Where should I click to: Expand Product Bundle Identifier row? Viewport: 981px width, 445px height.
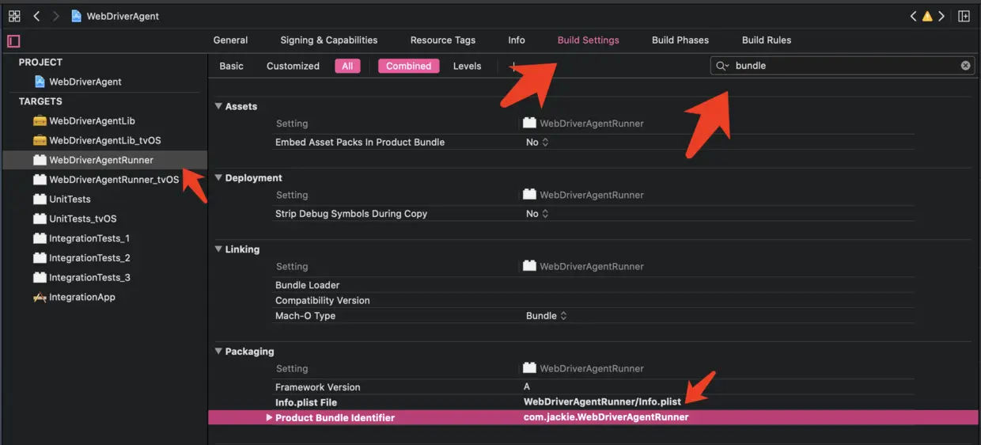click(x=269, y=417)
